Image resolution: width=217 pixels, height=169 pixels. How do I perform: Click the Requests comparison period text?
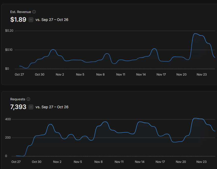(x=52, y=107)
